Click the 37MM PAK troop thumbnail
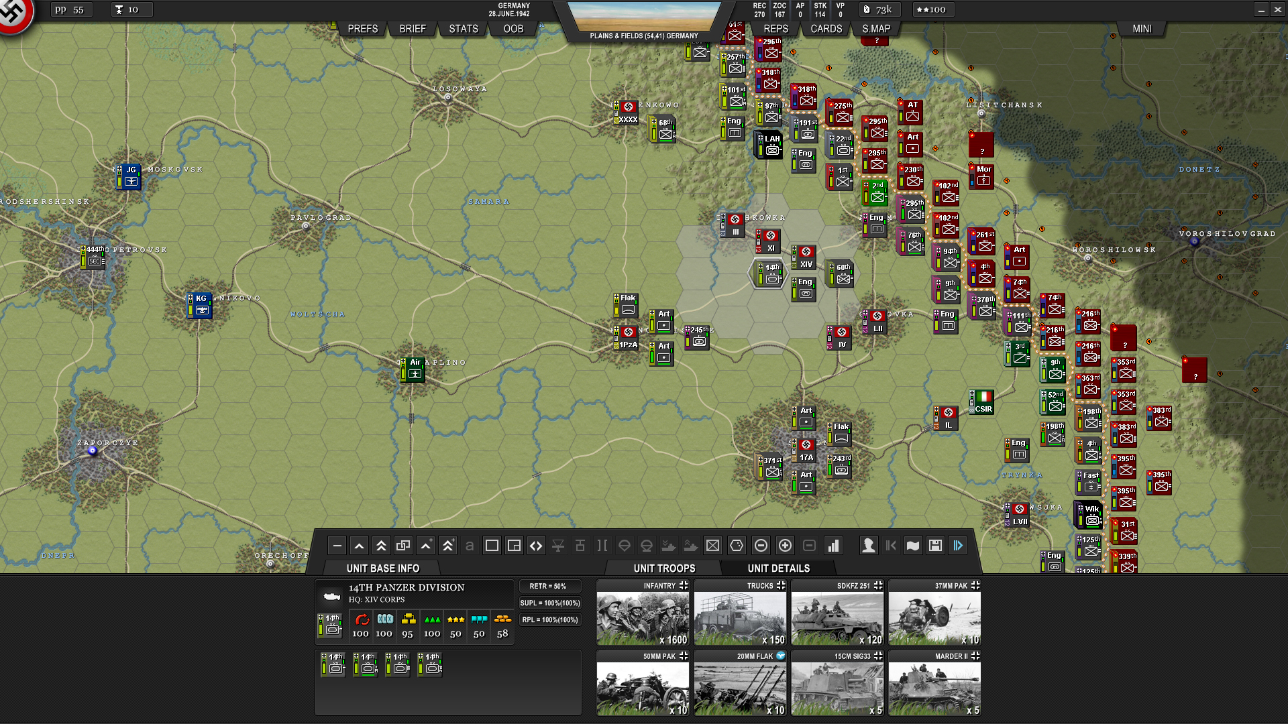1288x724 pixels. (934, 613)
